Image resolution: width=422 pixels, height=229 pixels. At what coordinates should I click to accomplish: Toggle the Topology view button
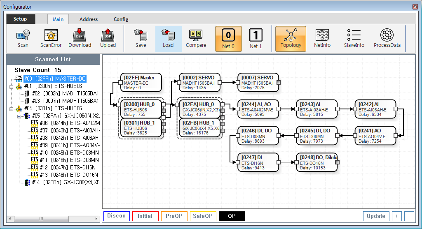(x=291, y=39)
